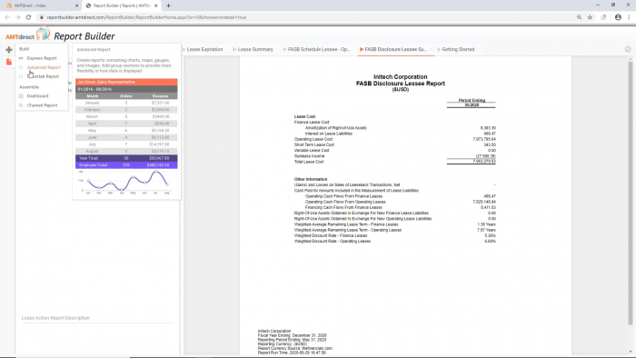Click the Dashboard grid icon
This screenshot has height=358, width=636.
21,96
